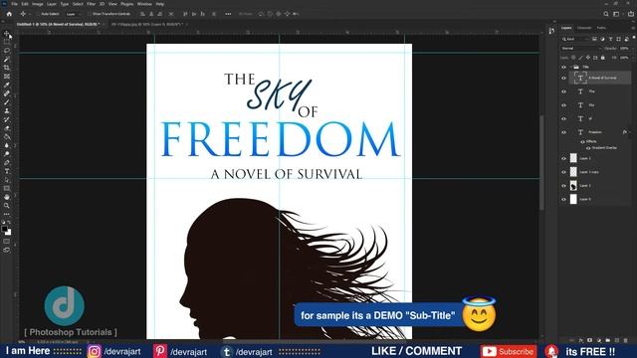Click the foreground color swatch
Image resolution: width=637 pixels, height=358 pixels.
[4, 229]
